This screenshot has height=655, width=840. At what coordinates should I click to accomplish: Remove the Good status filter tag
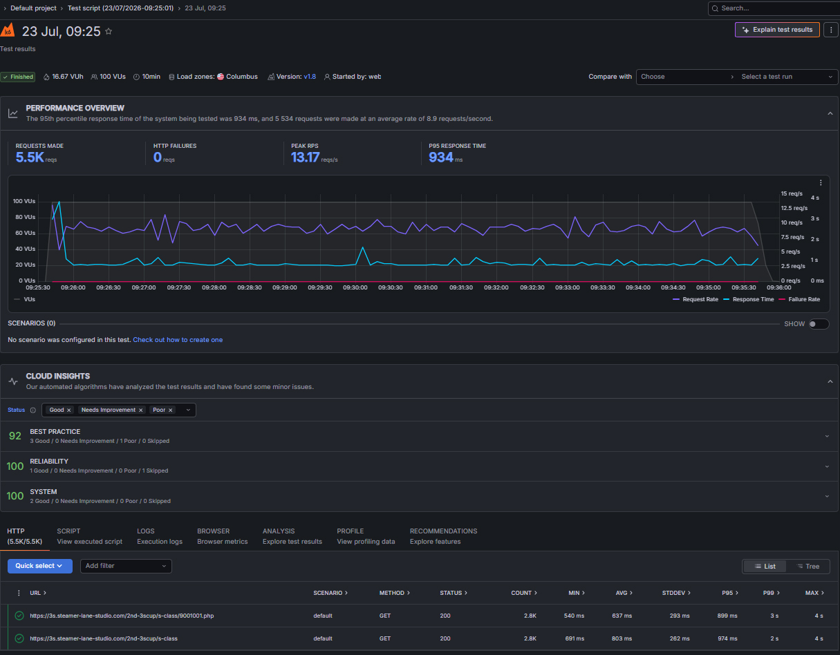(x=69, y=410)
